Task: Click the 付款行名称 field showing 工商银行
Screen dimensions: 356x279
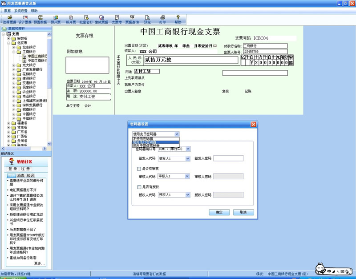Action: [x=265, y=46]
